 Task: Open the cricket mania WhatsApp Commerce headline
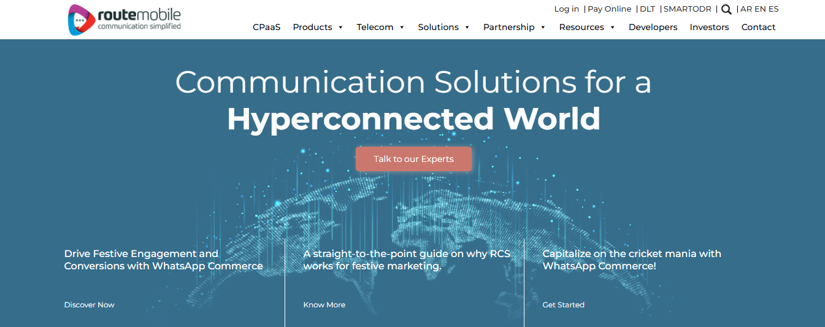pos(632,260)
